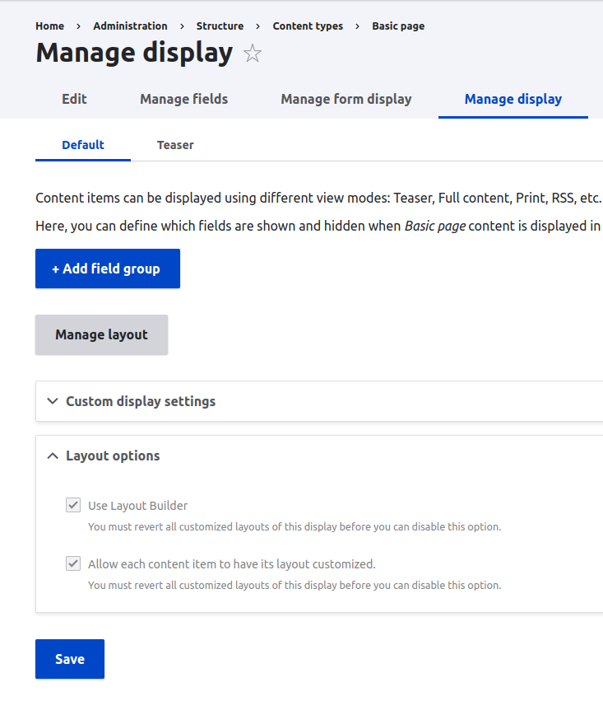The width and height of the screenshot is (603, 701).
Task: Click Basic page in the breadcrumb
Action: [x=398, y=26]
